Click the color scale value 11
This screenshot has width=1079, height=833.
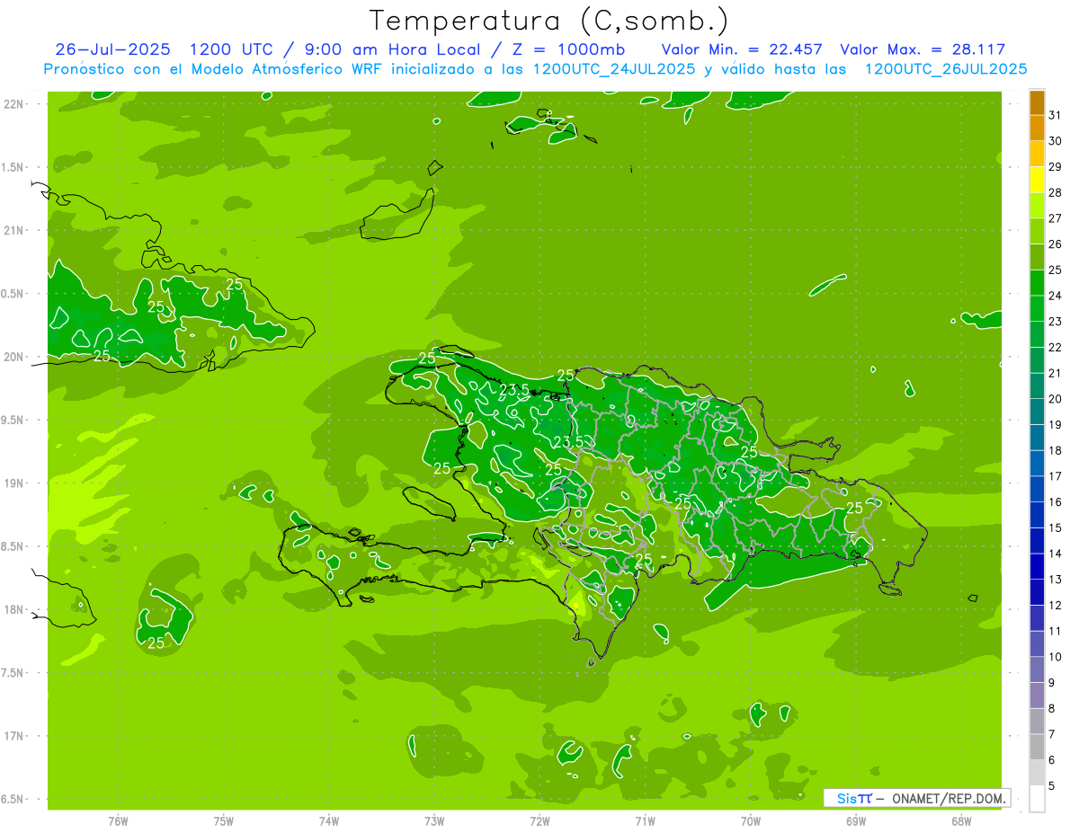(1056, 631)
